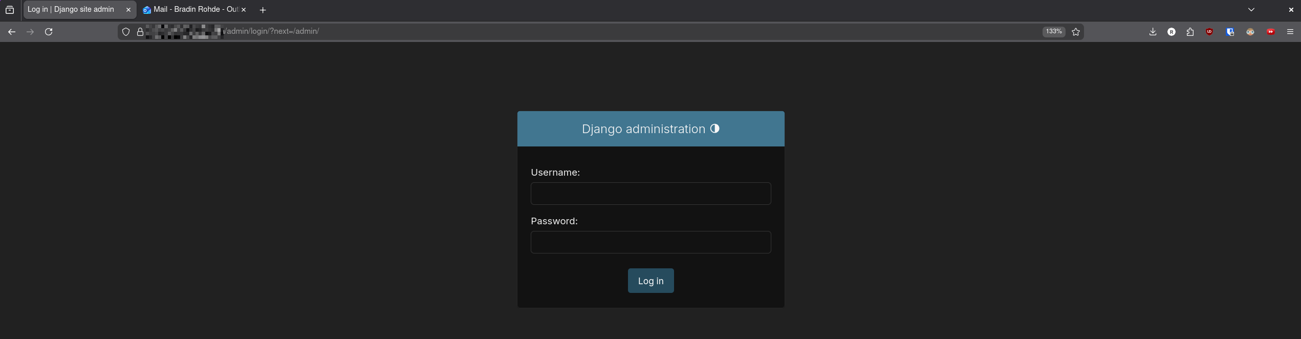The height and width of the screenshot is (339, 1301).
Task: Close the Outlook Mail tab
Action: (244, 10)
